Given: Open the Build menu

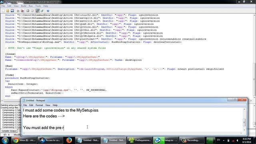Looking at the screenshot, I should (24, 6).
